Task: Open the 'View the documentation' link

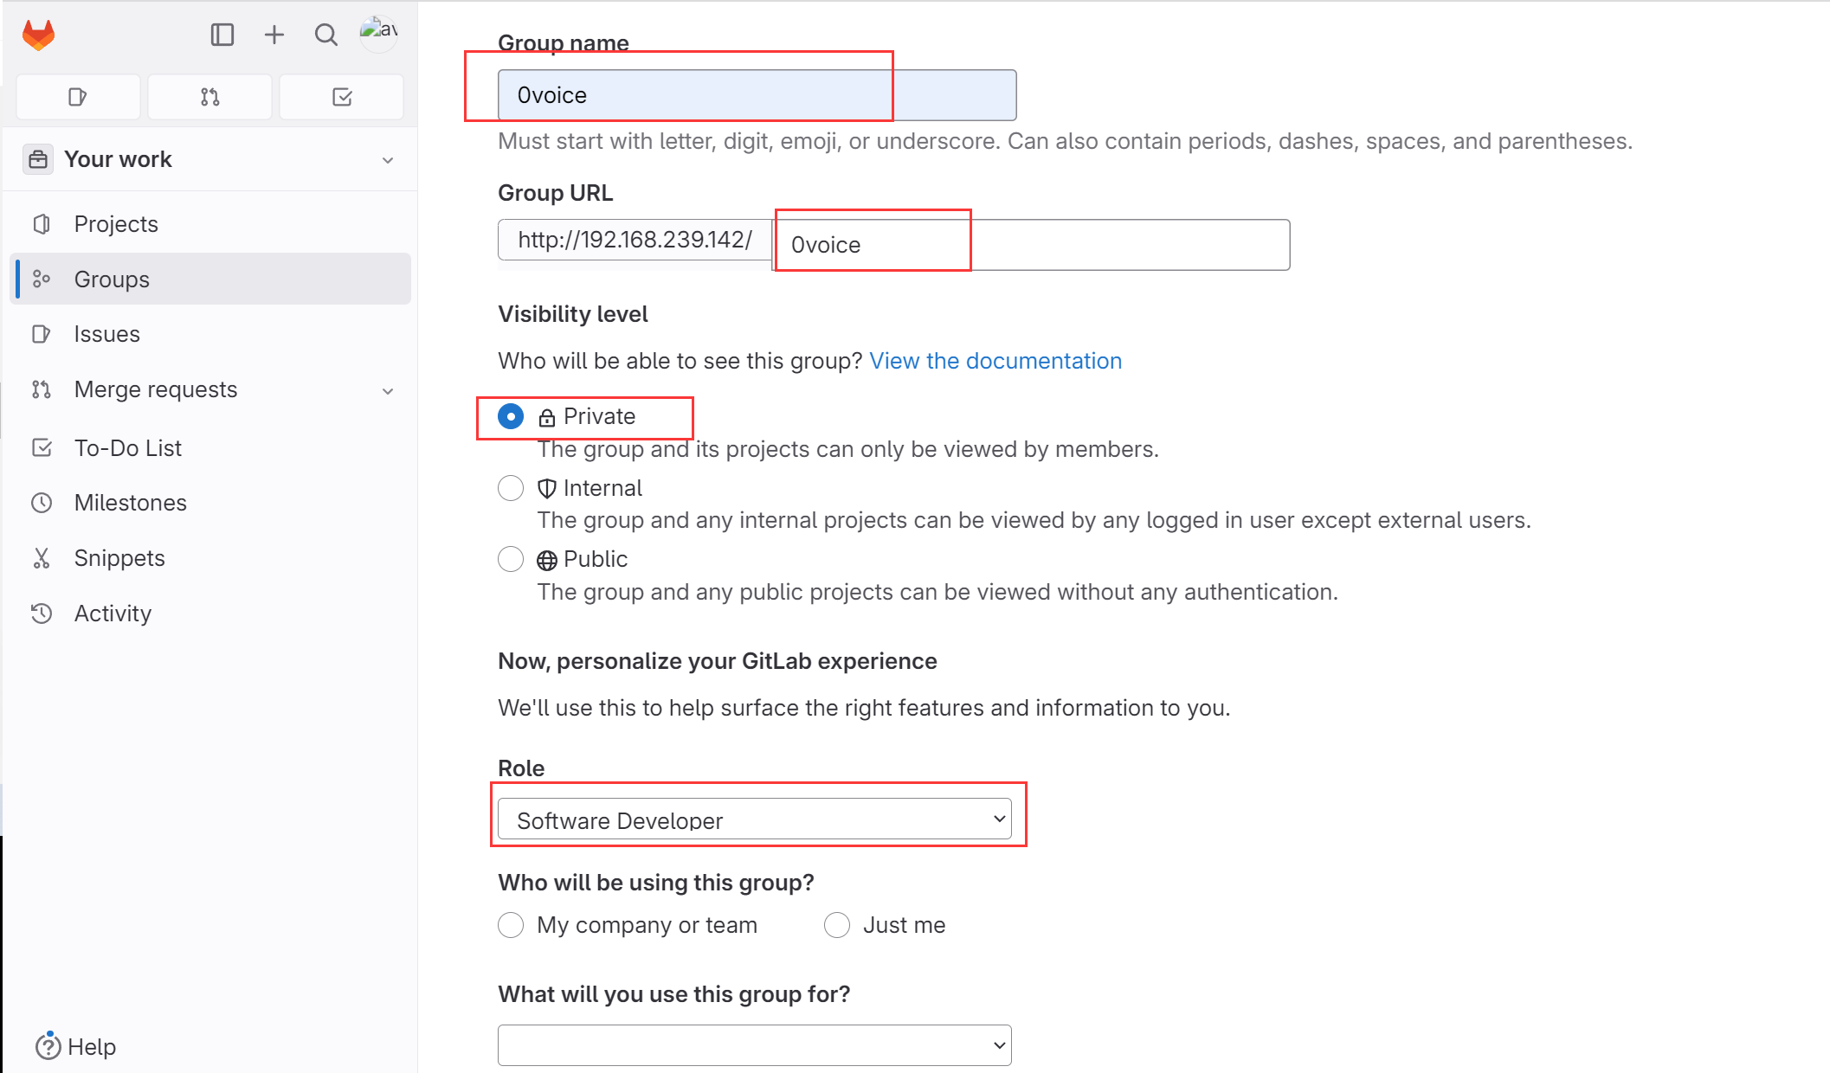Action: [x=996, y=361]
